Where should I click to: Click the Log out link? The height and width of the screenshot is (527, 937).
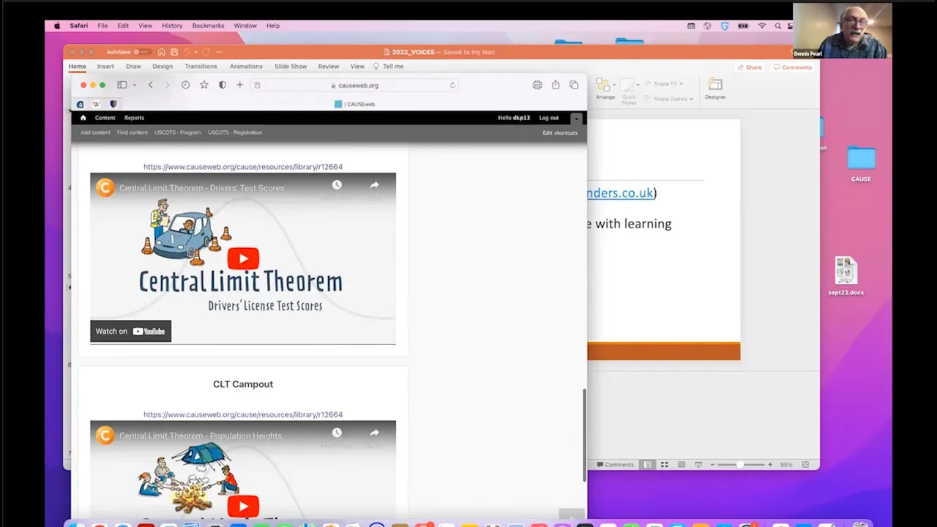[549, 118]
